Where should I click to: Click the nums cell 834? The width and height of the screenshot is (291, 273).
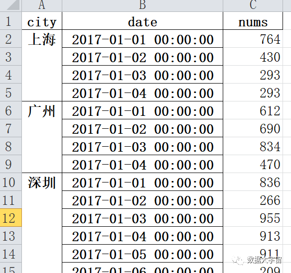(x=253, y=146)
